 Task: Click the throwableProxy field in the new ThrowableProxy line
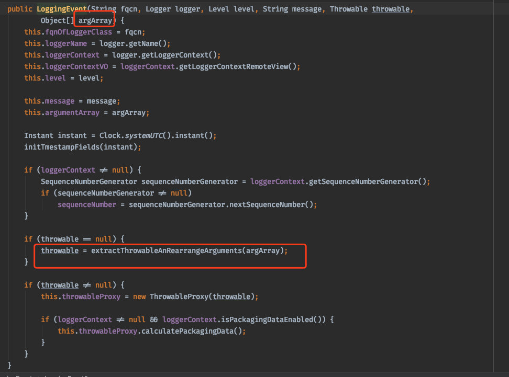pyautogui.click(x=91, y=296)
